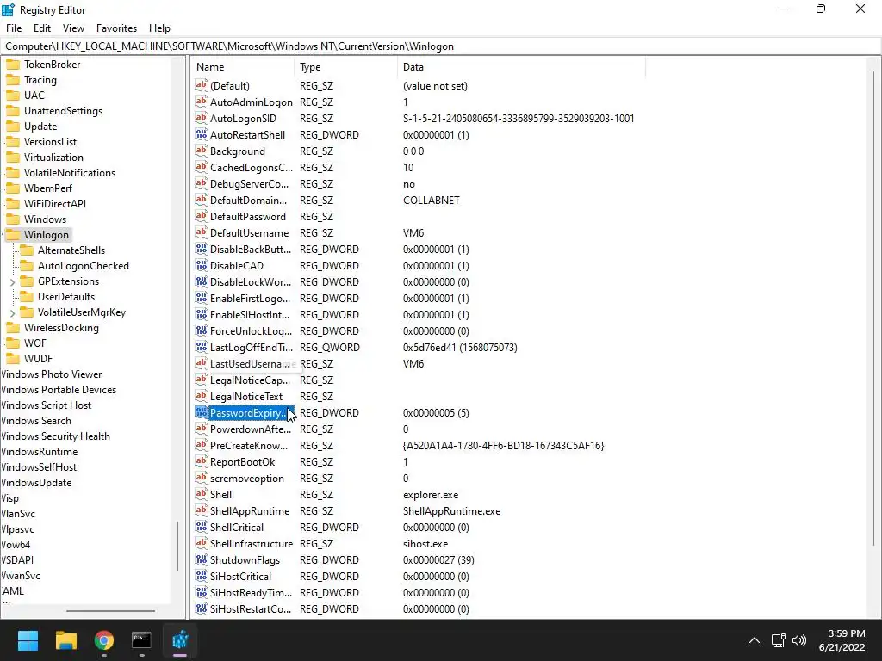
Task: Show hidden system tray icons
Action: 755,640
